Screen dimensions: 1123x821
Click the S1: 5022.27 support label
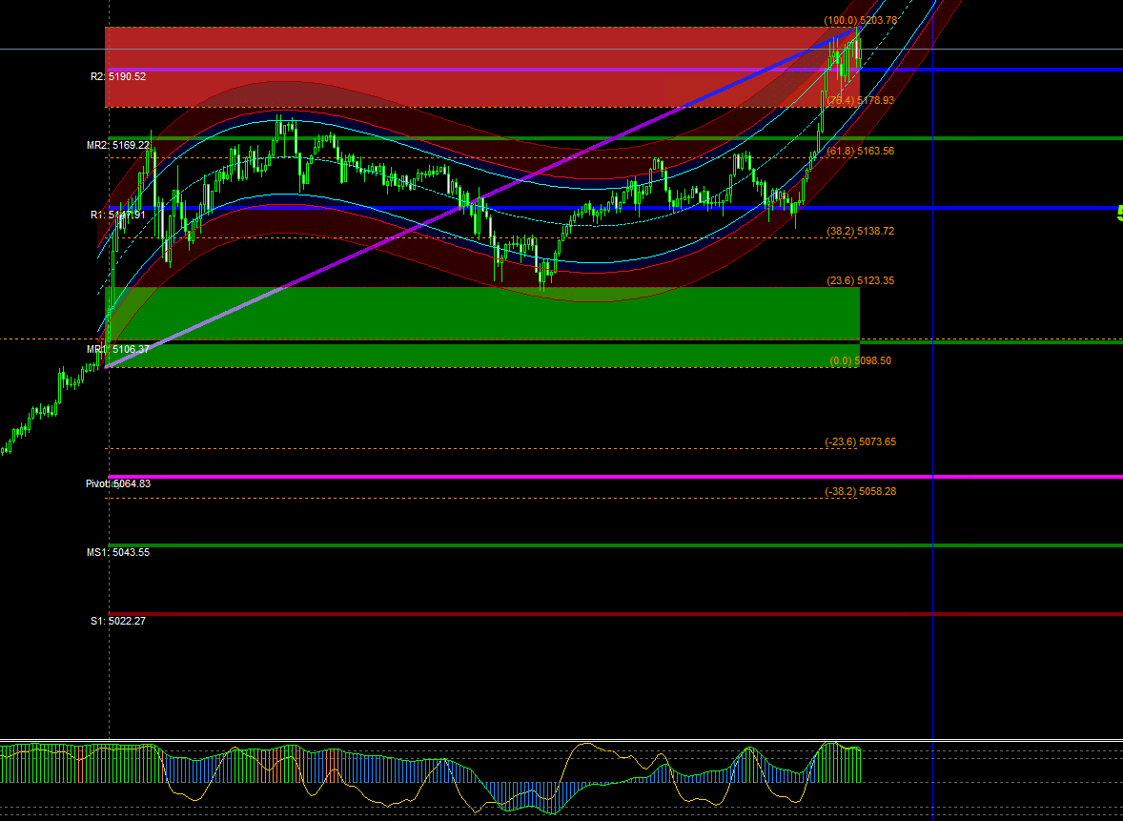118,621
